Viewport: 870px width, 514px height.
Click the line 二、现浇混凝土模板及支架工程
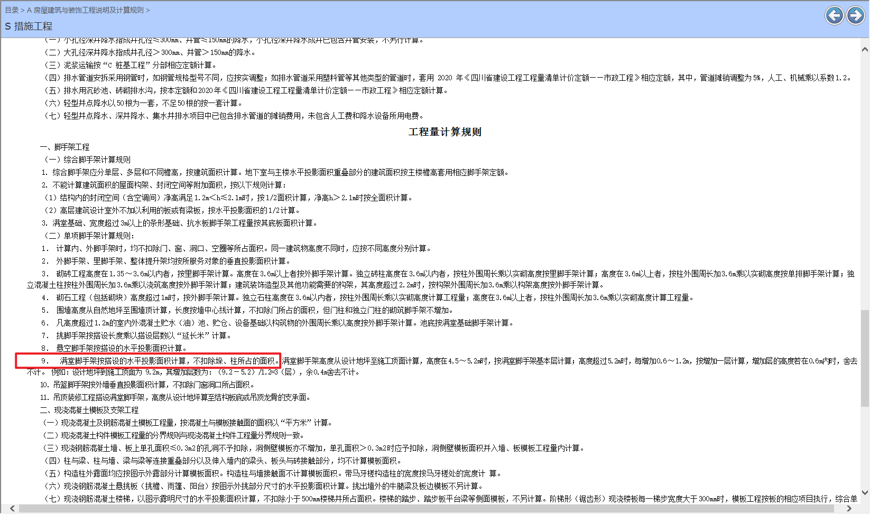click(89, 410)
